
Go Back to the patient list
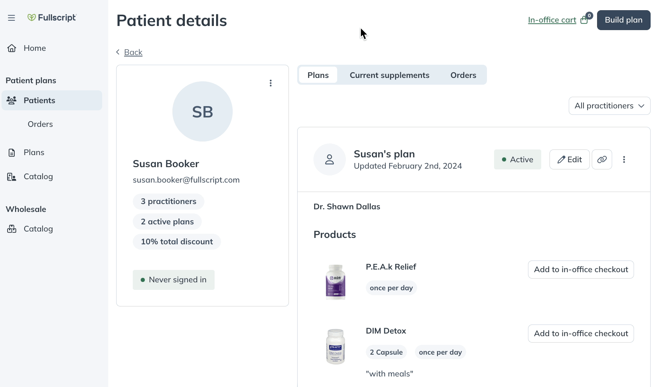pos(133,52)
